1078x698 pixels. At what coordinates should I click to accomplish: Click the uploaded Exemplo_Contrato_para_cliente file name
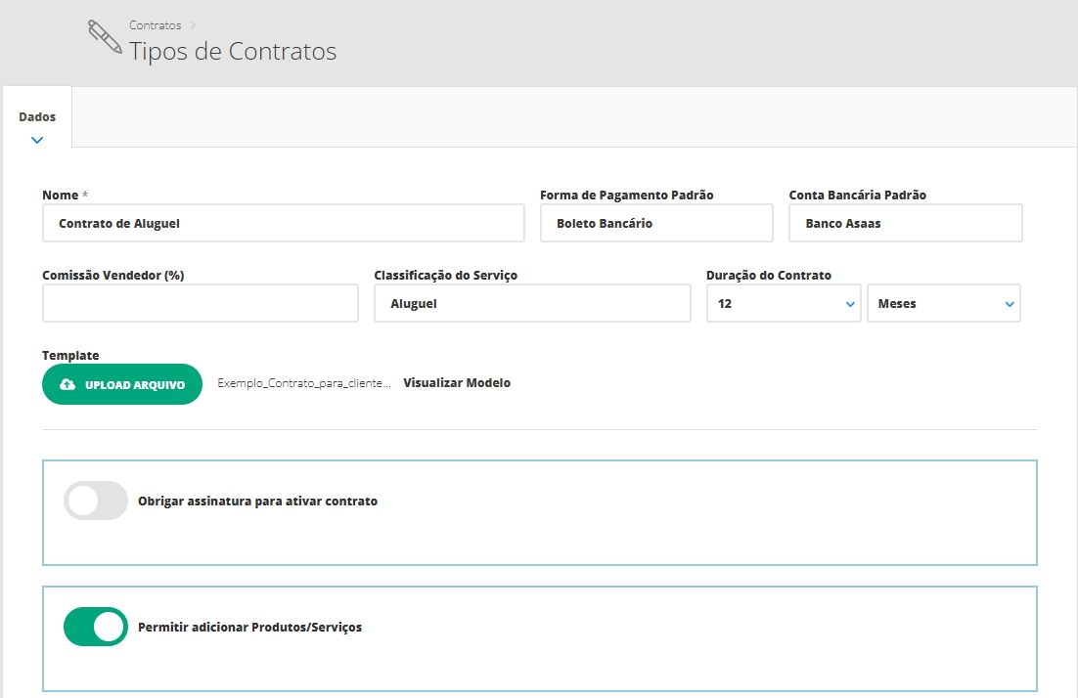(304, 383)
